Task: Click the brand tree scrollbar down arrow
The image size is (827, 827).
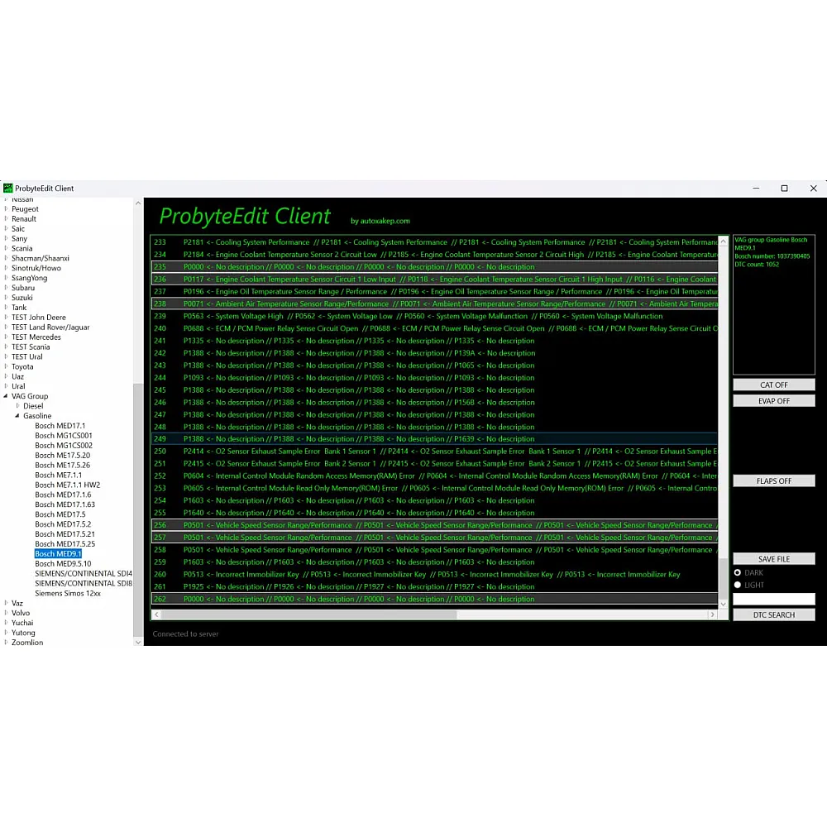Action: tap(138, 642)
